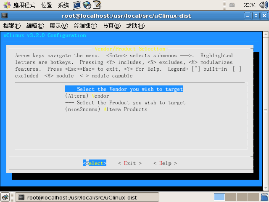
Task: Open the terminal launcher in top panel
Action: pos(77,5)
